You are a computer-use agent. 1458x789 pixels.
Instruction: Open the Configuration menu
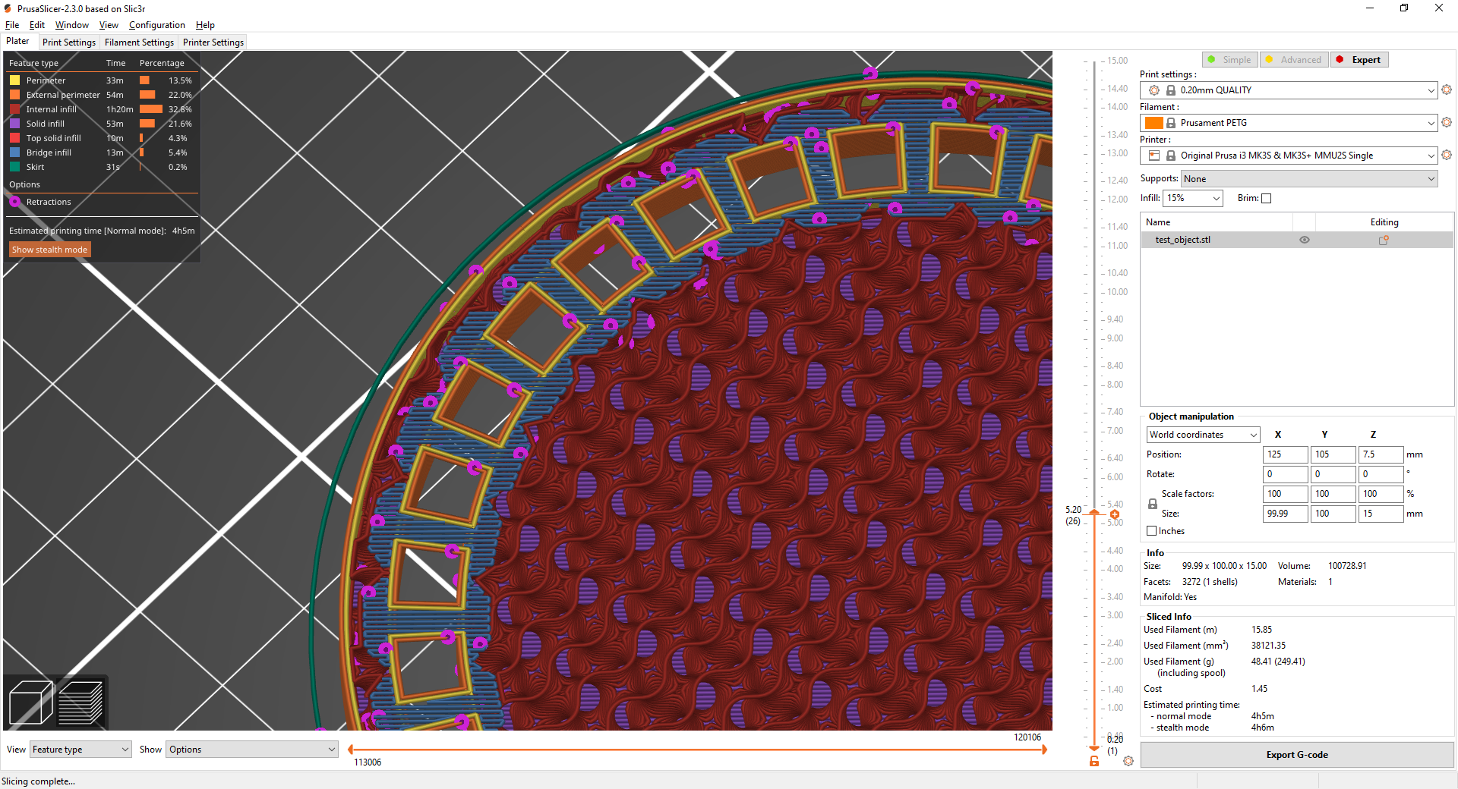point(156,25)
